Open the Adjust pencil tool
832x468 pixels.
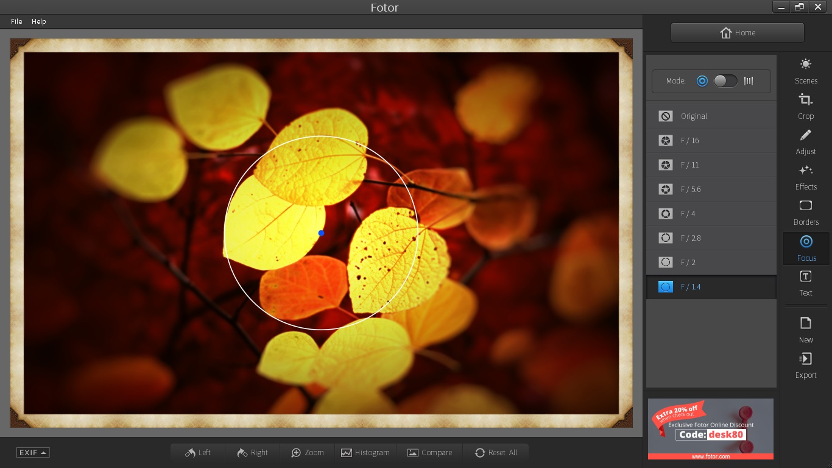(x=806, y=142)
